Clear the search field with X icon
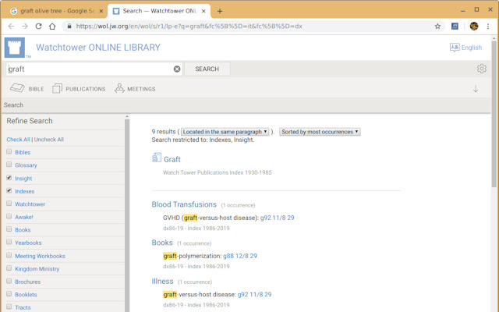The image size is (499, 312). pos(177,69)
